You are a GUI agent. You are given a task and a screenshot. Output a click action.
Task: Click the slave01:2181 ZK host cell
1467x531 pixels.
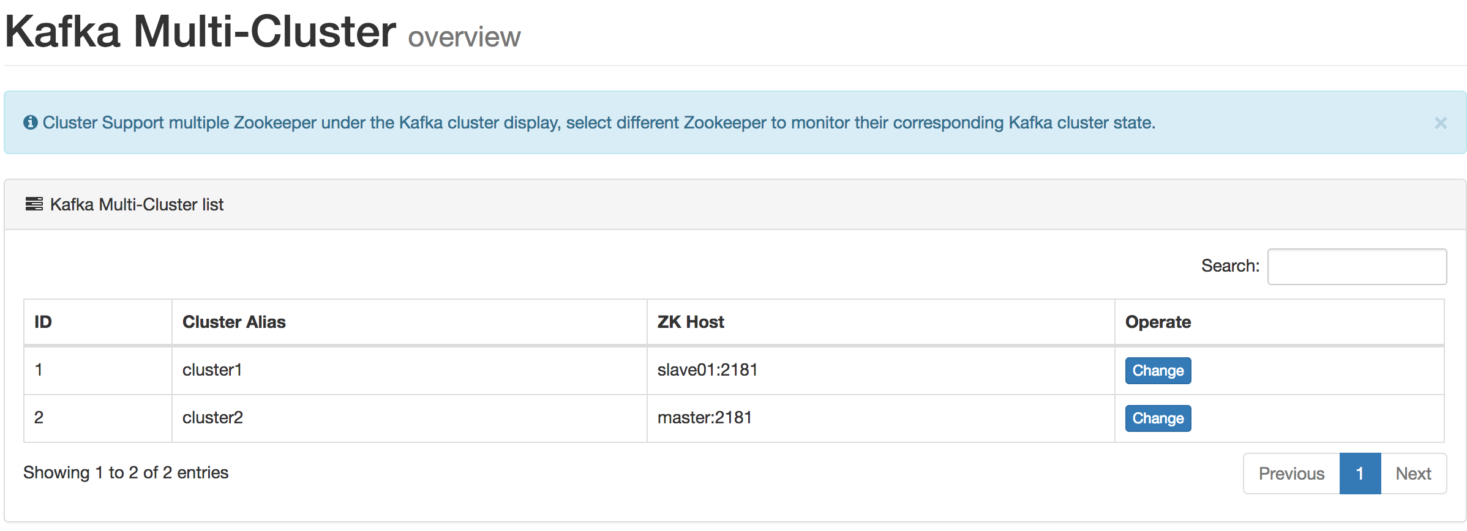(x=881, y=370)
